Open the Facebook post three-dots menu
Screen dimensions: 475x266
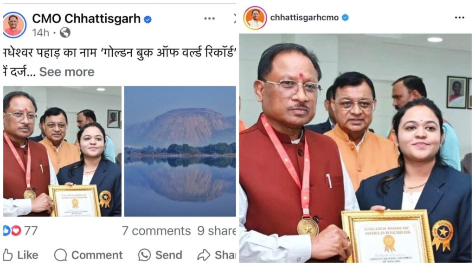coord(209,19)
